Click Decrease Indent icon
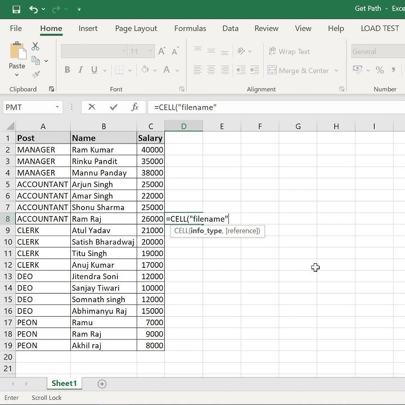 (x=241, y=70)
